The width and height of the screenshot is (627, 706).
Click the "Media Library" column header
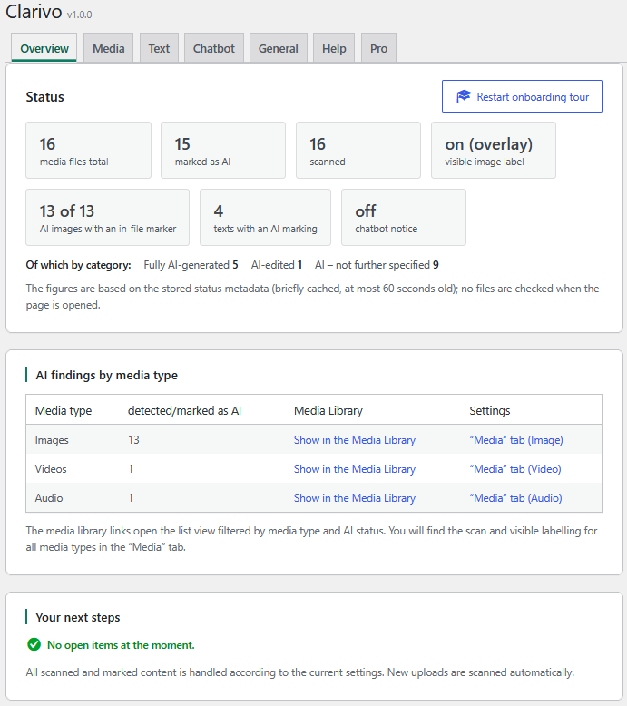tap(328, 411)
